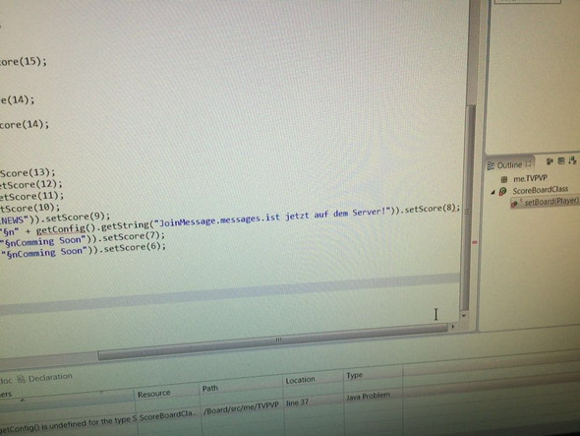Select the me.TVPVP outline entry

(530, 178)
